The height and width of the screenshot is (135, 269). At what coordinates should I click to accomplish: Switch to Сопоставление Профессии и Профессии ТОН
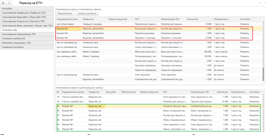click(x=27, y=13)
